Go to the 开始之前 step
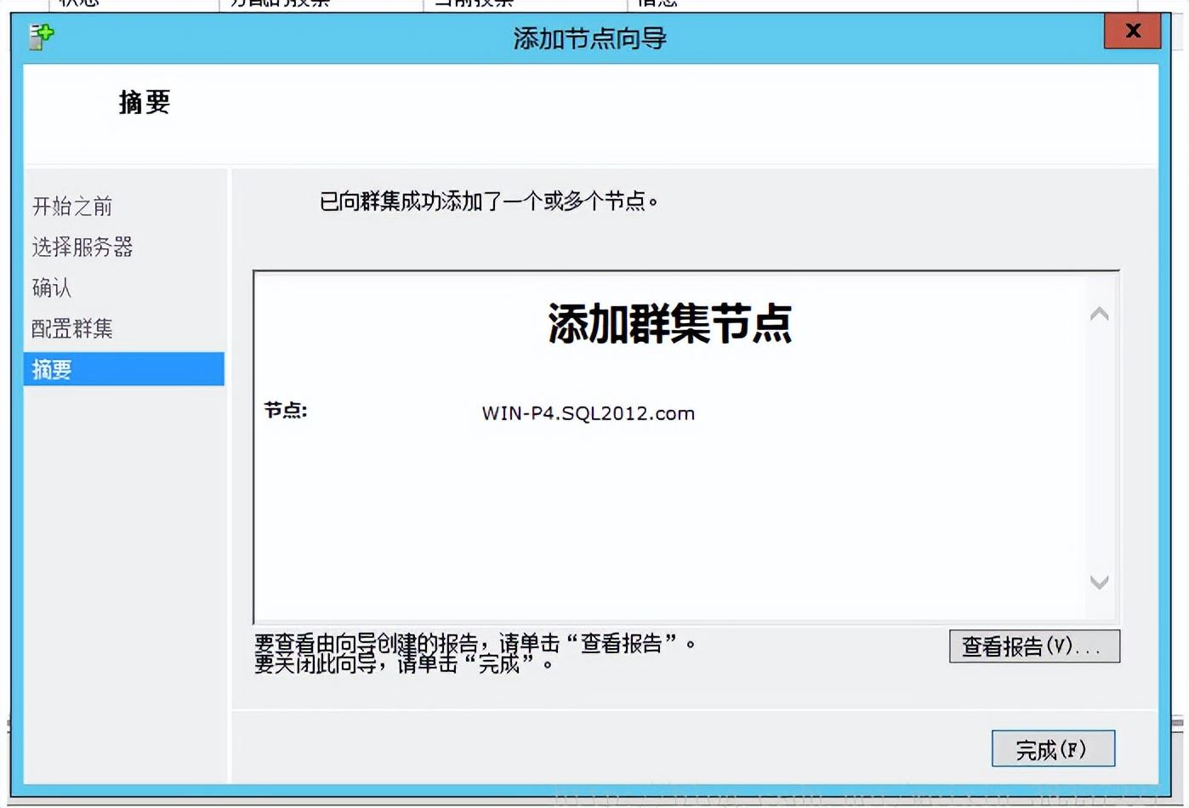The height and width of the screenshot is (808, 1189). [72, 207]
